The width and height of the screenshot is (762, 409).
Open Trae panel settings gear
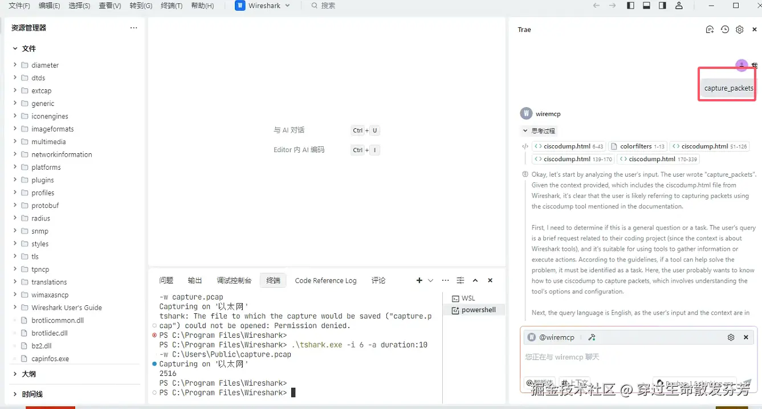pyautogui.click(x=740, y=30)
